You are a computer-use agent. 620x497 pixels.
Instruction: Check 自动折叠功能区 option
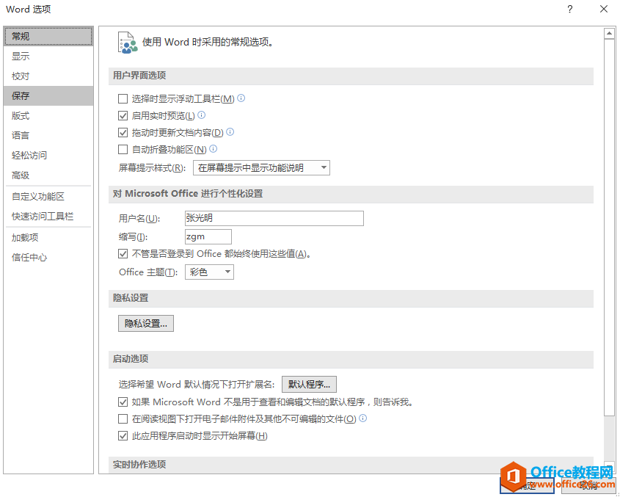click(123, 149)
